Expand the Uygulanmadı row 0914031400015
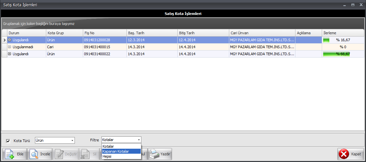The image size is (366, 162). [10, 47]
